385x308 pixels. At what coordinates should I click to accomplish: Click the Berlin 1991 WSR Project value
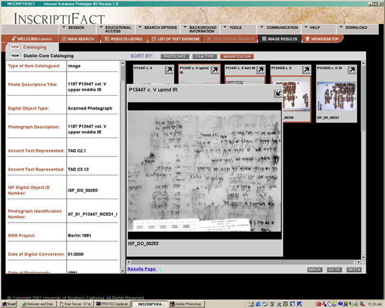[x=79, y=236]
